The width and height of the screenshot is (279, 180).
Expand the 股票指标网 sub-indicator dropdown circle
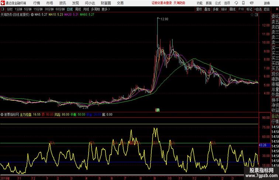tap(2, 115)
